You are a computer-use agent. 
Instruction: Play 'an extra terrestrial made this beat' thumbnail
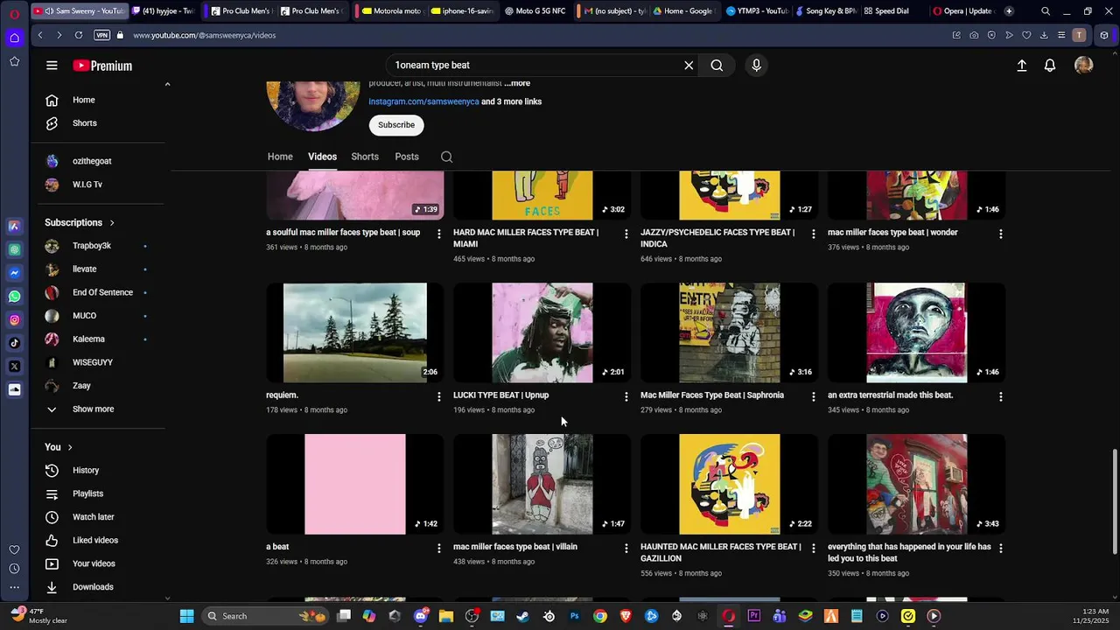pos(916,332)
